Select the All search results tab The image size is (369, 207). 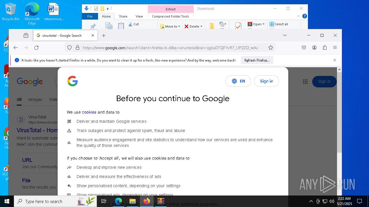[19, 99]
